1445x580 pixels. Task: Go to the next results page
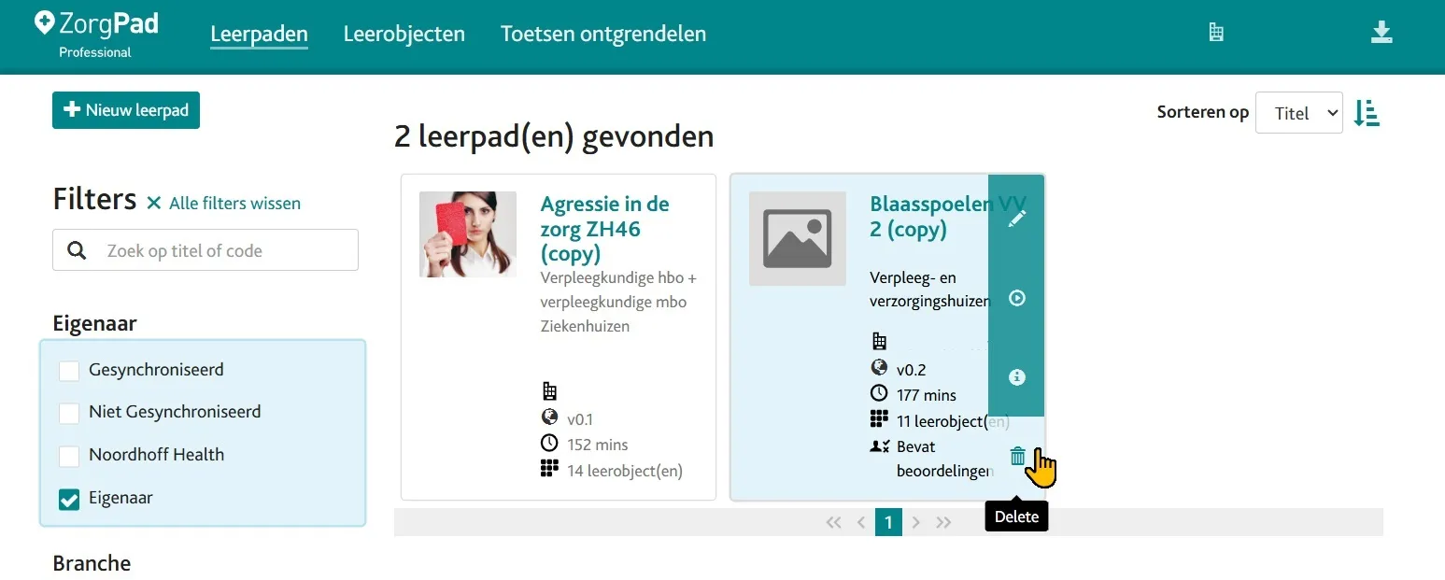click(x=916, y=522)
